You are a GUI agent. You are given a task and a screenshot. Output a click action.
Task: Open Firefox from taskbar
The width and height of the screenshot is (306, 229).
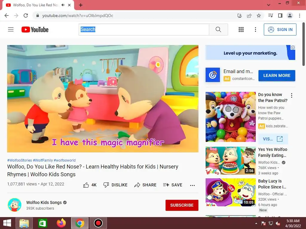click(x=61, y=223)
